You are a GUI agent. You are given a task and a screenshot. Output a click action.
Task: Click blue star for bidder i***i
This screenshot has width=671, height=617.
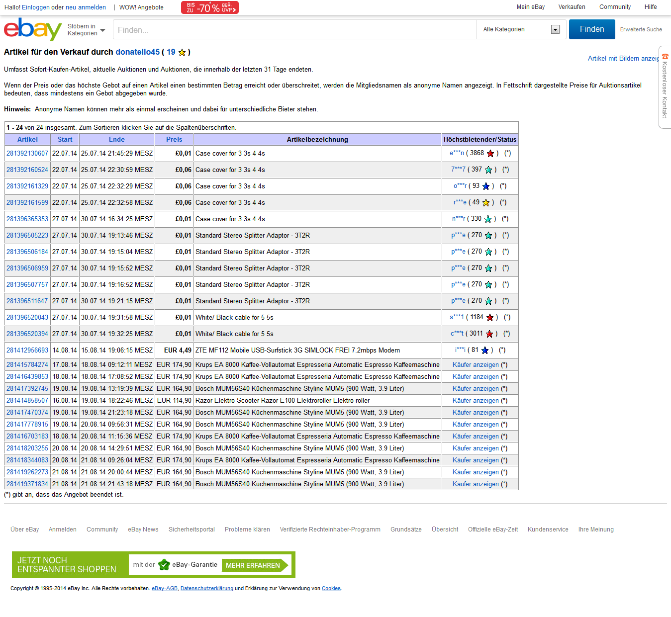(x=485, y=351)
